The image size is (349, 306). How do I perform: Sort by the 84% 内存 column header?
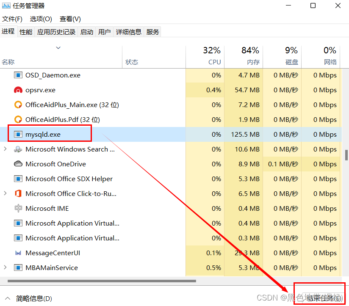tap(244, 57)
